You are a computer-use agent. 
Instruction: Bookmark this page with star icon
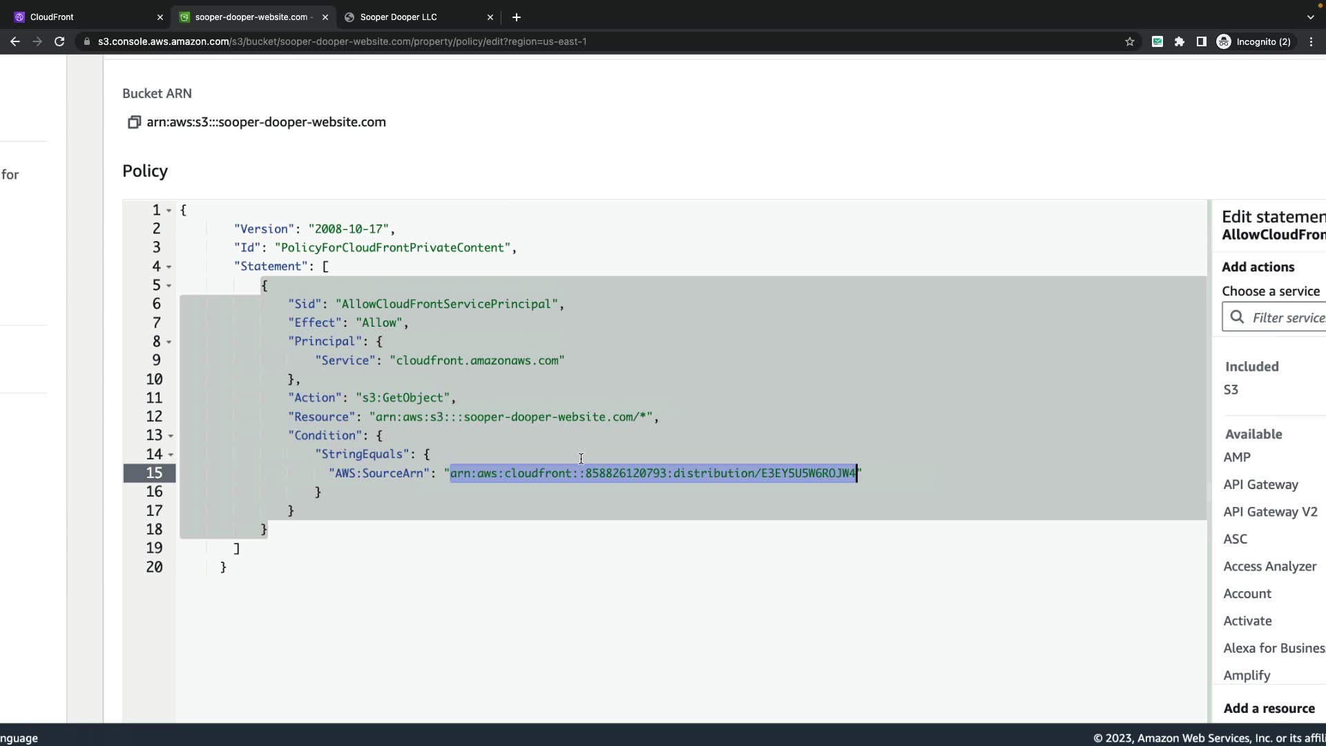coord(1130,41)
